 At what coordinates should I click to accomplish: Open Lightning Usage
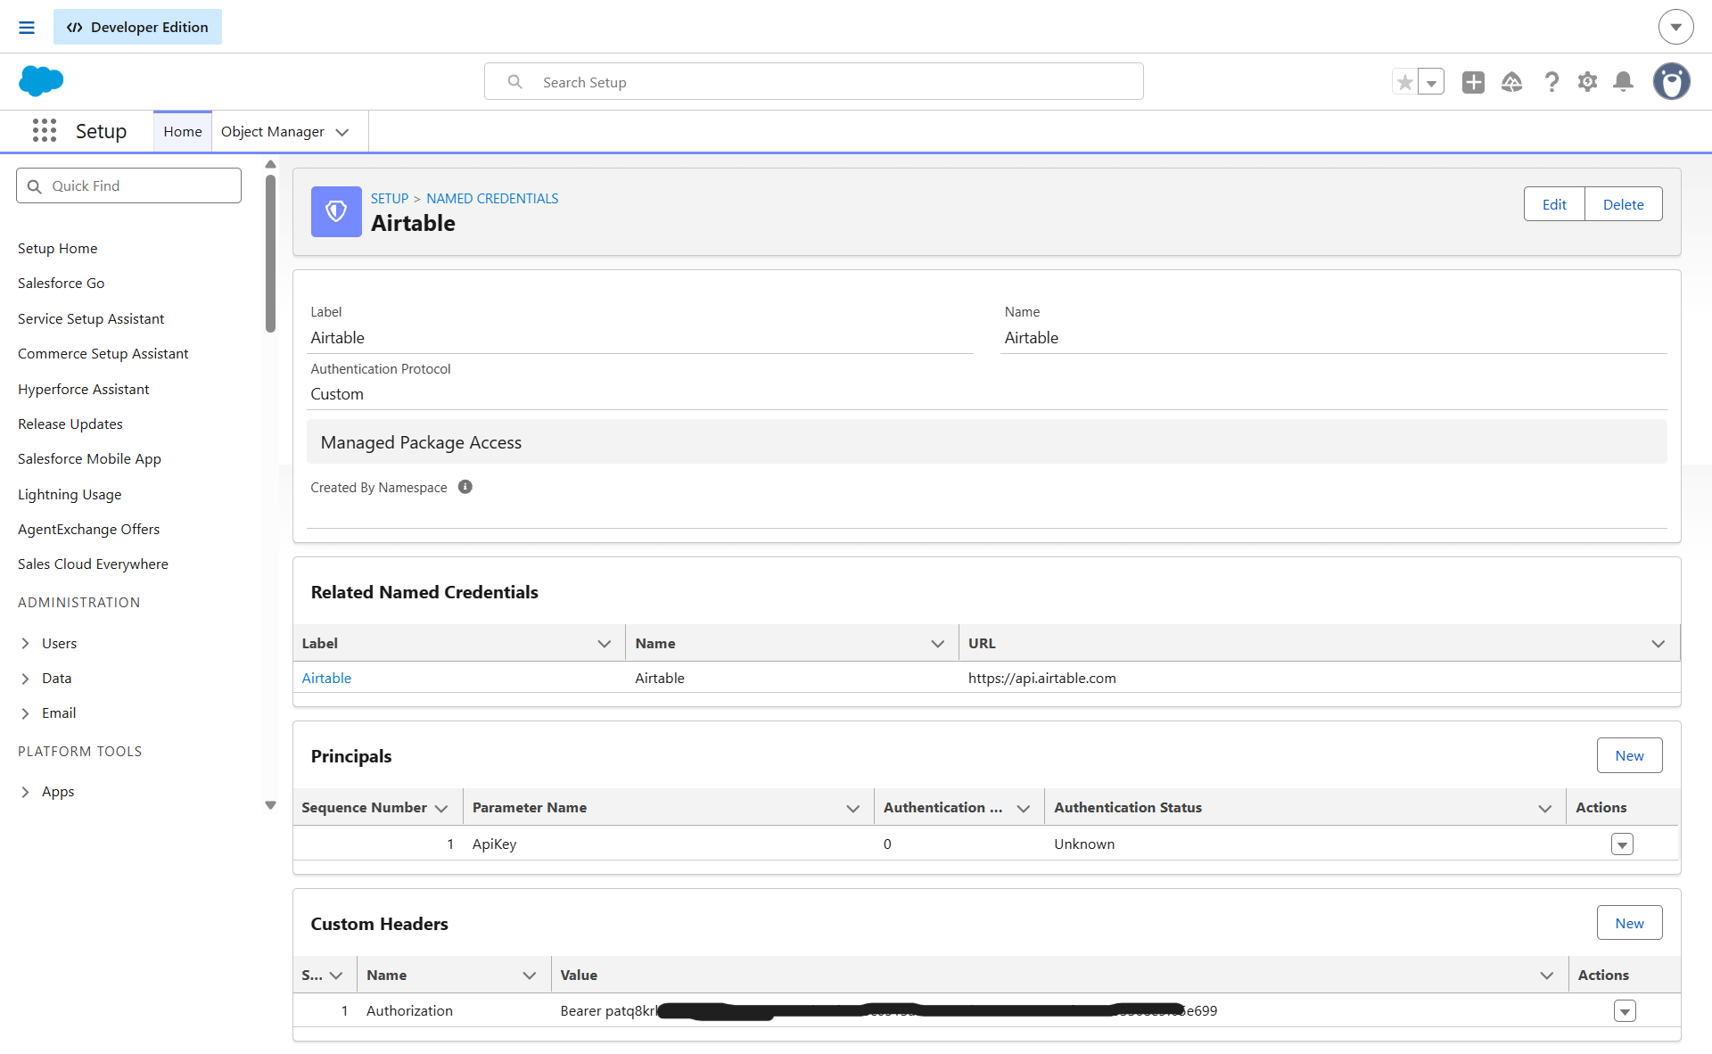coord(70,494)
